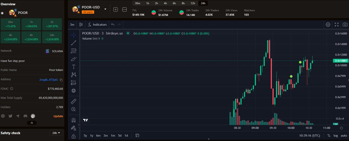Screen dimensions: 349x141
Task: Click the All pairs badge
Action: [88, 12]
